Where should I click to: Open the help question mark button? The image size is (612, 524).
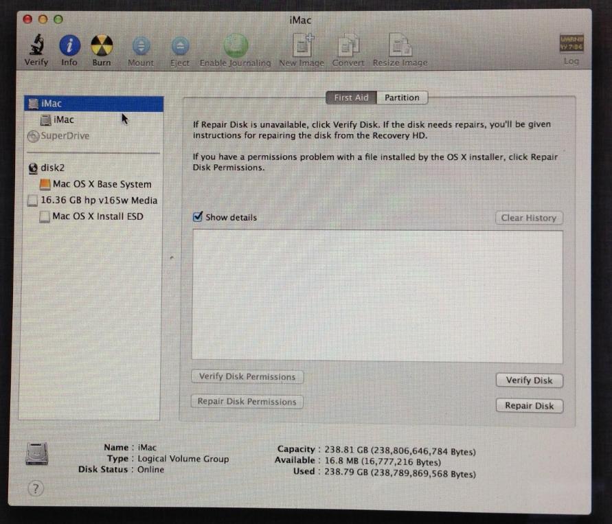click(x=36, y=488)
